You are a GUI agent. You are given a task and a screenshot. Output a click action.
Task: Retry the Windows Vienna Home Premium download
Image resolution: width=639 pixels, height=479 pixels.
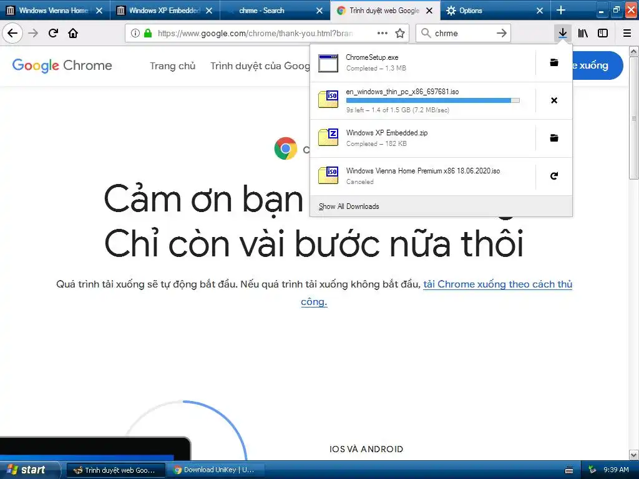click(x=554, y=176)
